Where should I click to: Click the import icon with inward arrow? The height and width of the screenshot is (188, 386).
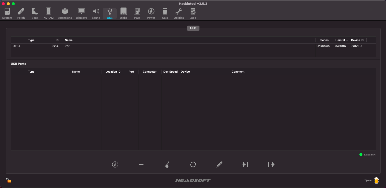[245, 164]
